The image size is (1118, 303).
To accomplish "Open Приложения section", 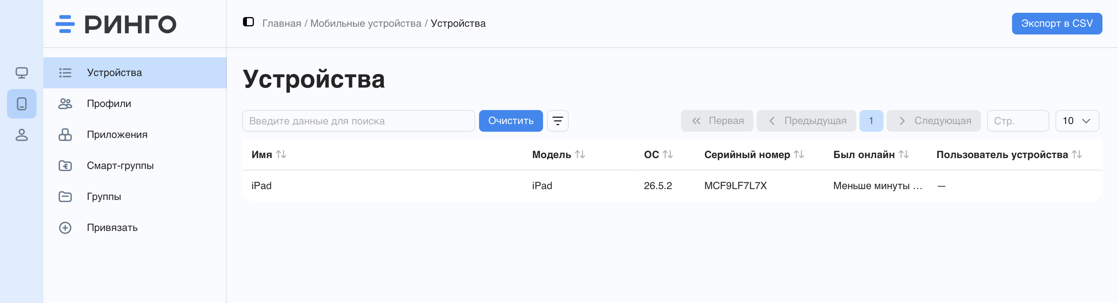I will pos(135,135).
